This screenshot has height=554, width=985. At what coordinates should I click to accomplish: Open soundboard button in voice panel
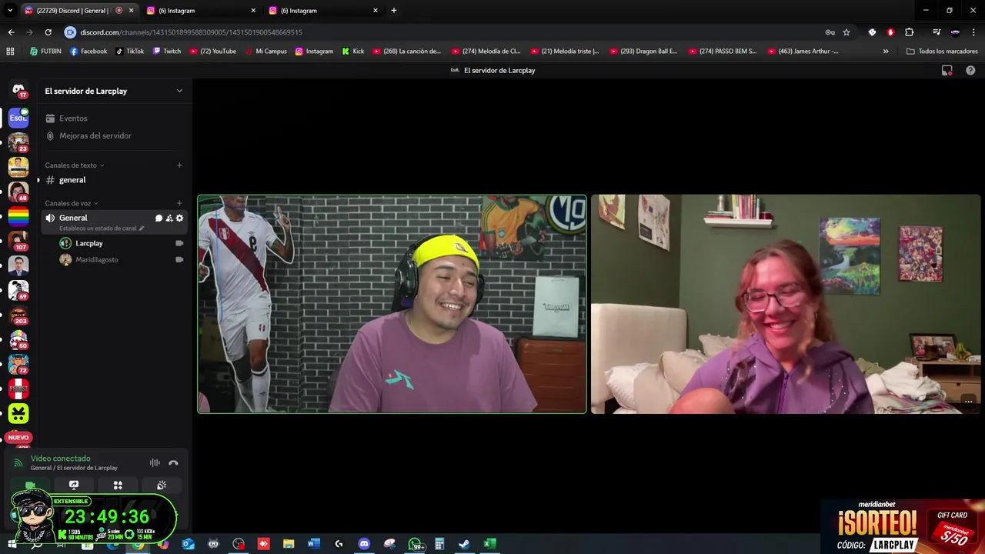pos(162,486)
